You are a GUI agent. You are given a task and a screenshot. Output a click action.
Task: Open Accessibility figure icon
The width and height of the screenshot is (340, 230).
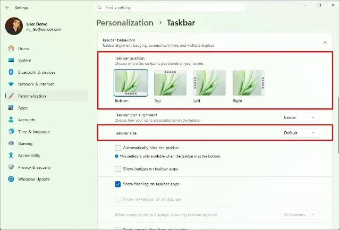11,155
